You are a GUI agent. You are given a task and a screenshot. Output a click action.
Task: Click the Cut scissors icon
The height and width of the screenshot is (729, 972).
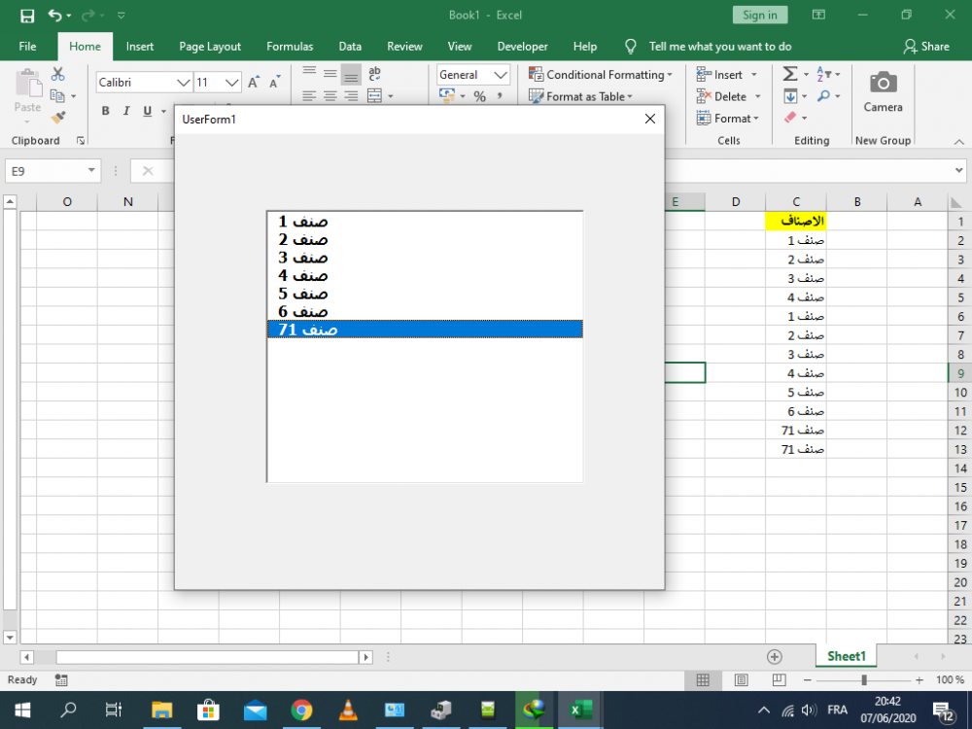58,74
